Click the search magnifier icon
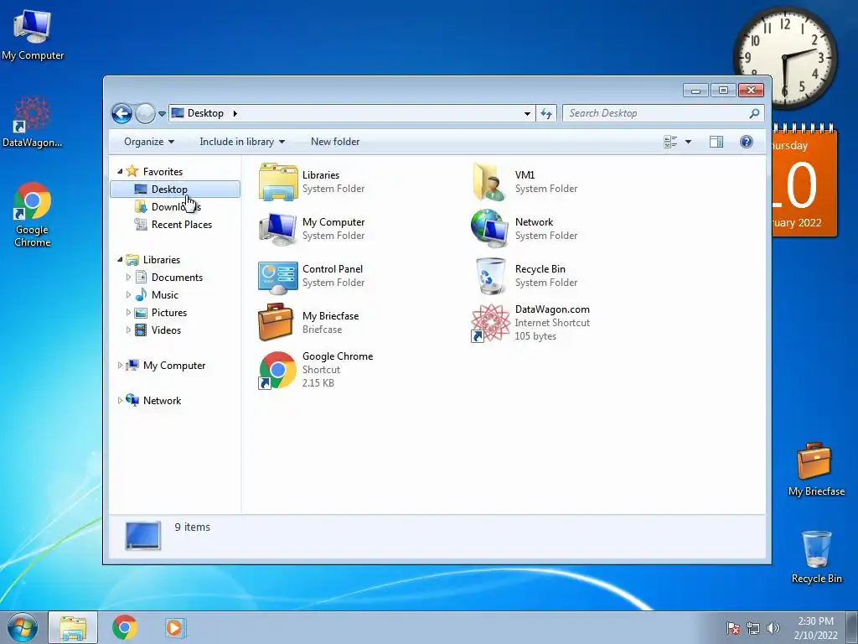The height and width of the screenshot is (644, 858). tap(755, 113)
